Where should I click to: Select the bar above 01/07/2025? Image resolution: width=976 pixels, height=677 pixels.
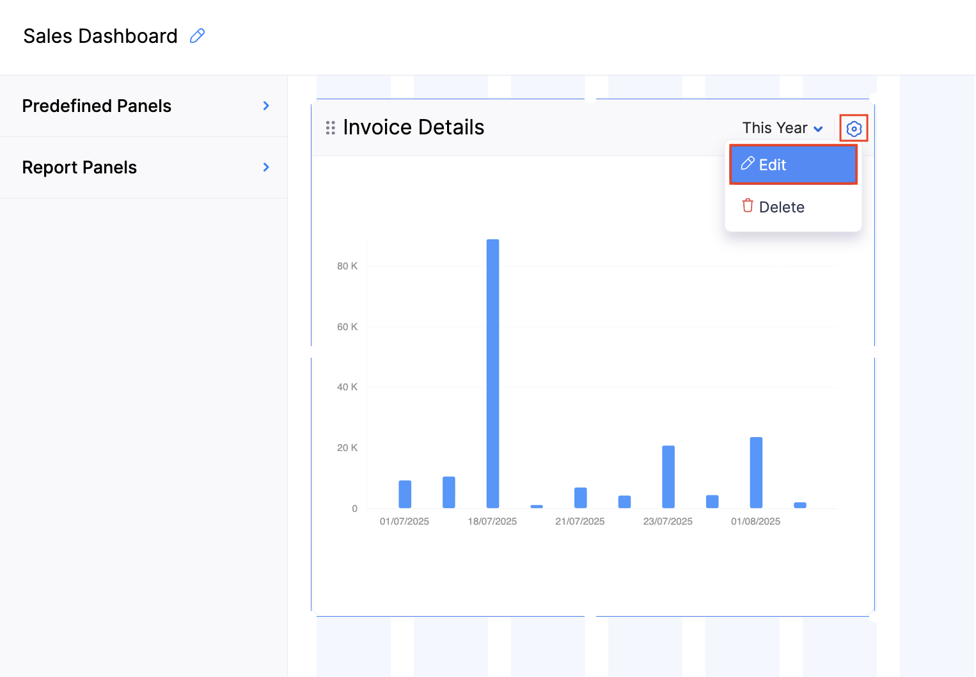point(405,494)
